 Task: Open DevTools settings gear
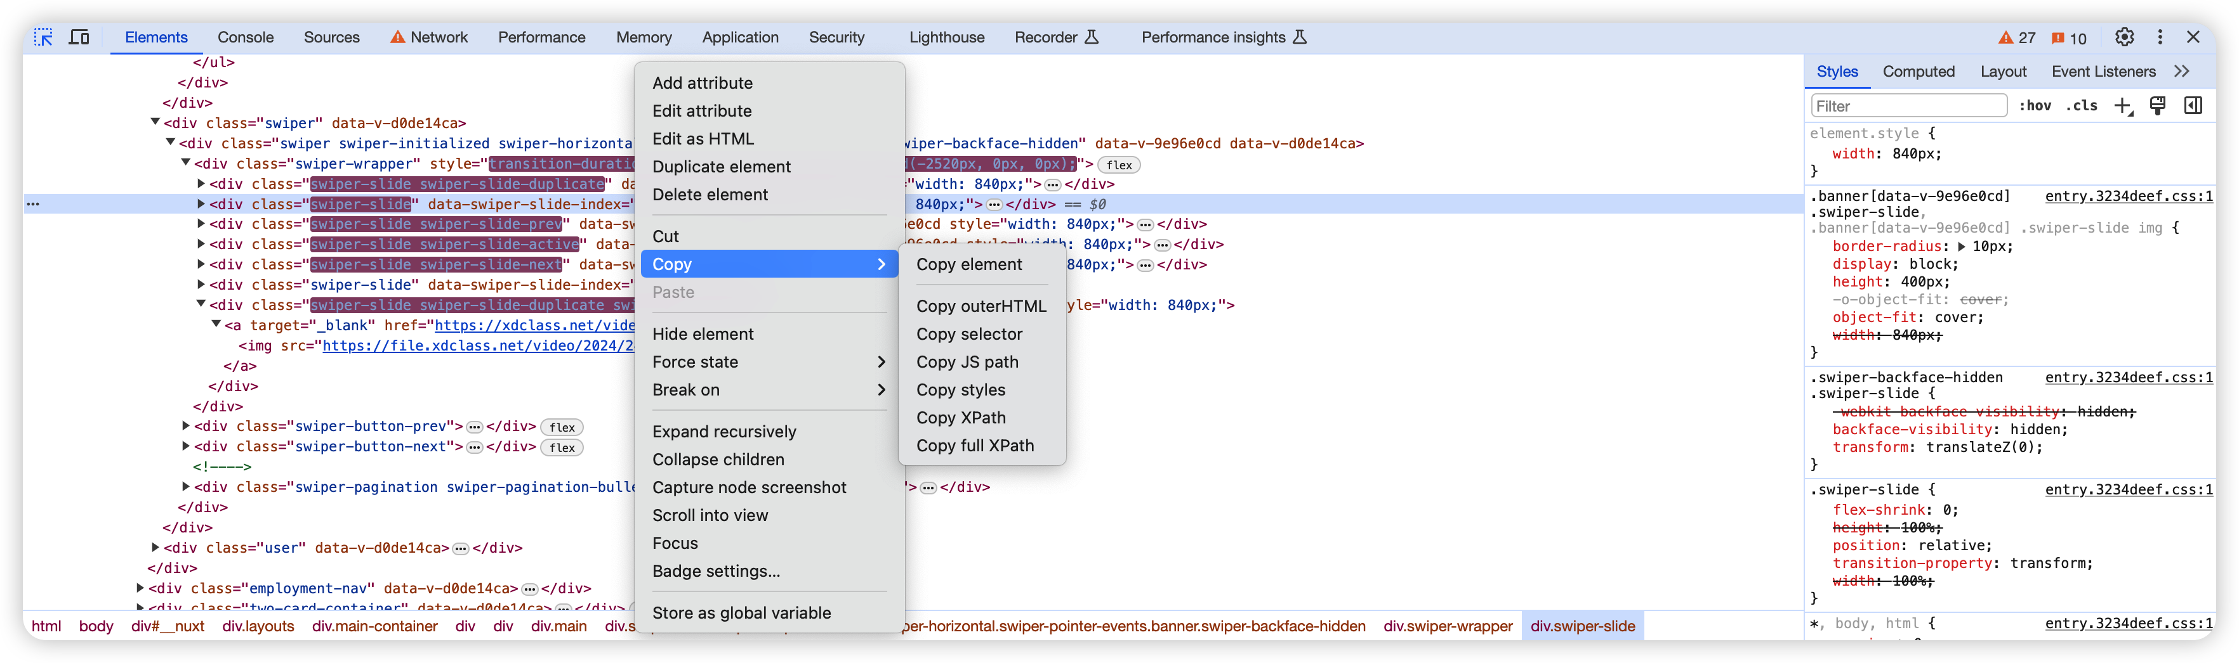[x=2124, y=37]
